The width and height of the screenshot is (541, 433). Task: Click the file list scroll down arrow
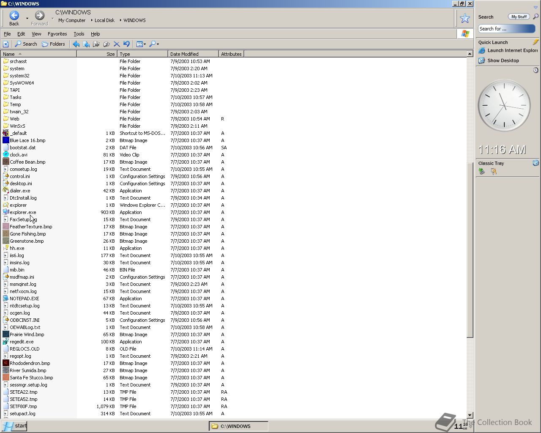[470, 415]
